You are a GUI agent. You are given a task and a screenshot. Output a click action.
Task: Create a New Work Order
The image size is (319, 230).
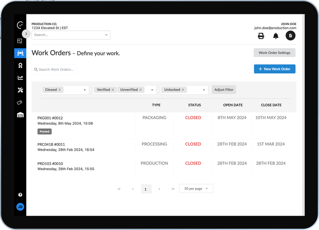pos(274,69)
